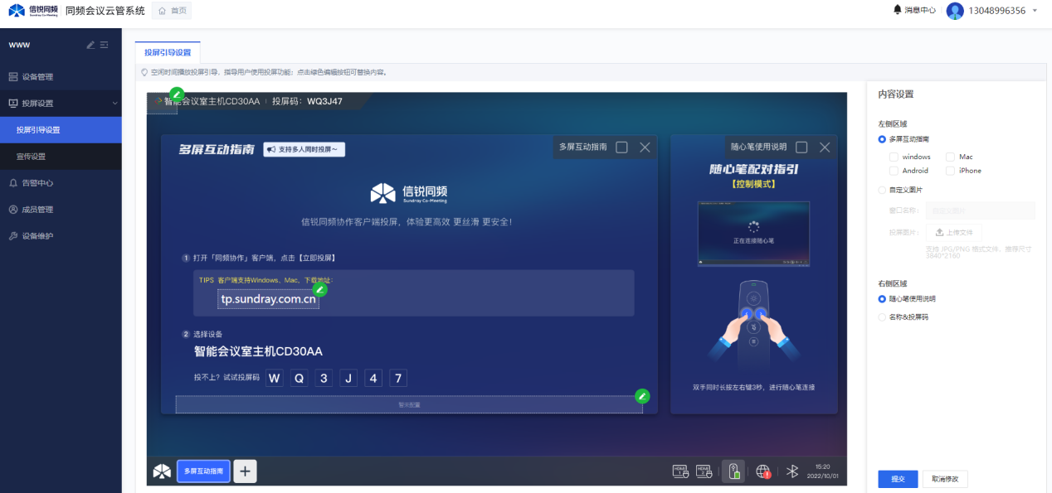The image size is (1052, 493).
Task: Close the 随心笔使用说明 preview window
Action: pos(825,147)
